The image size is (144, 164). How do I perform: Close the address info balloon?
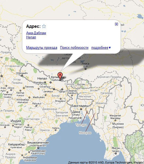pos(116,24)
